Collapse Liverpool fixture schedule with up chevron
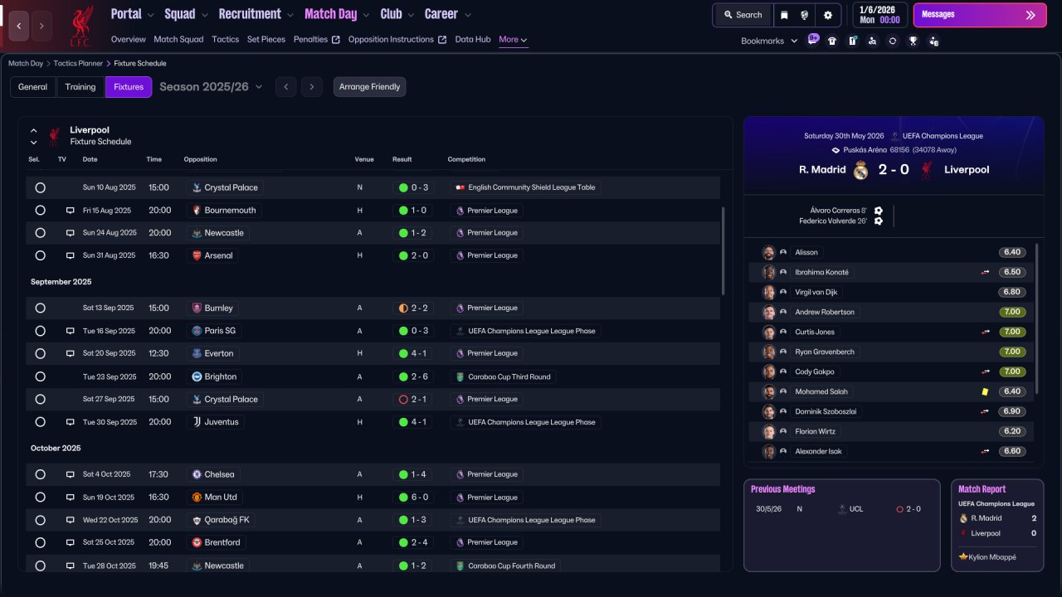The height and width of the screenshot is (597, 1062). pos(34,130)
